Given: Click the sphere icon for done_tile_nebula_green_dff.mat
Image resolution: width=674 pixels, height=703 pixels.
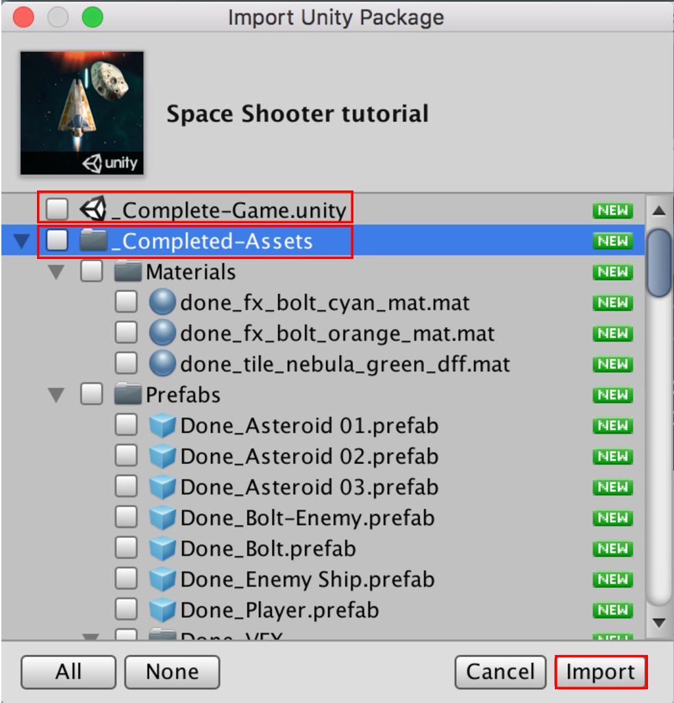Looking at the screenshot, I should pyautogui.click(x=162, y=363).
